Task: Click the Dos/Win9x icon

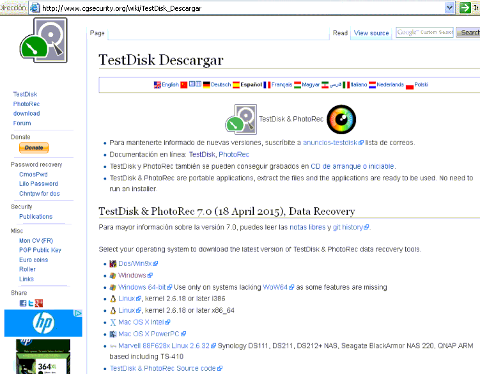Action: point(113,264)
